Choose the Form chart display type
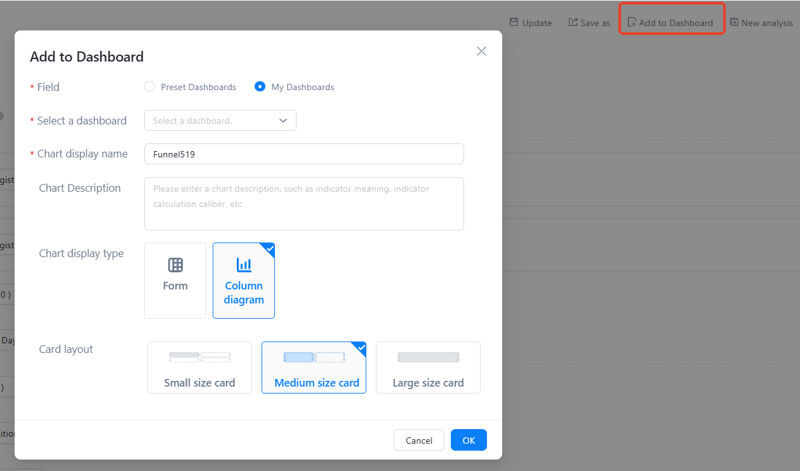The image size is (800, 471). point(175,281)
